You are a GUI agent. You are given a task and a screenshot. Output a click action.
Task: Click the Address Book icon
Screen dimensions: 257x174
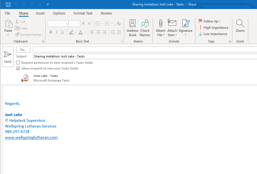point(133,28)
